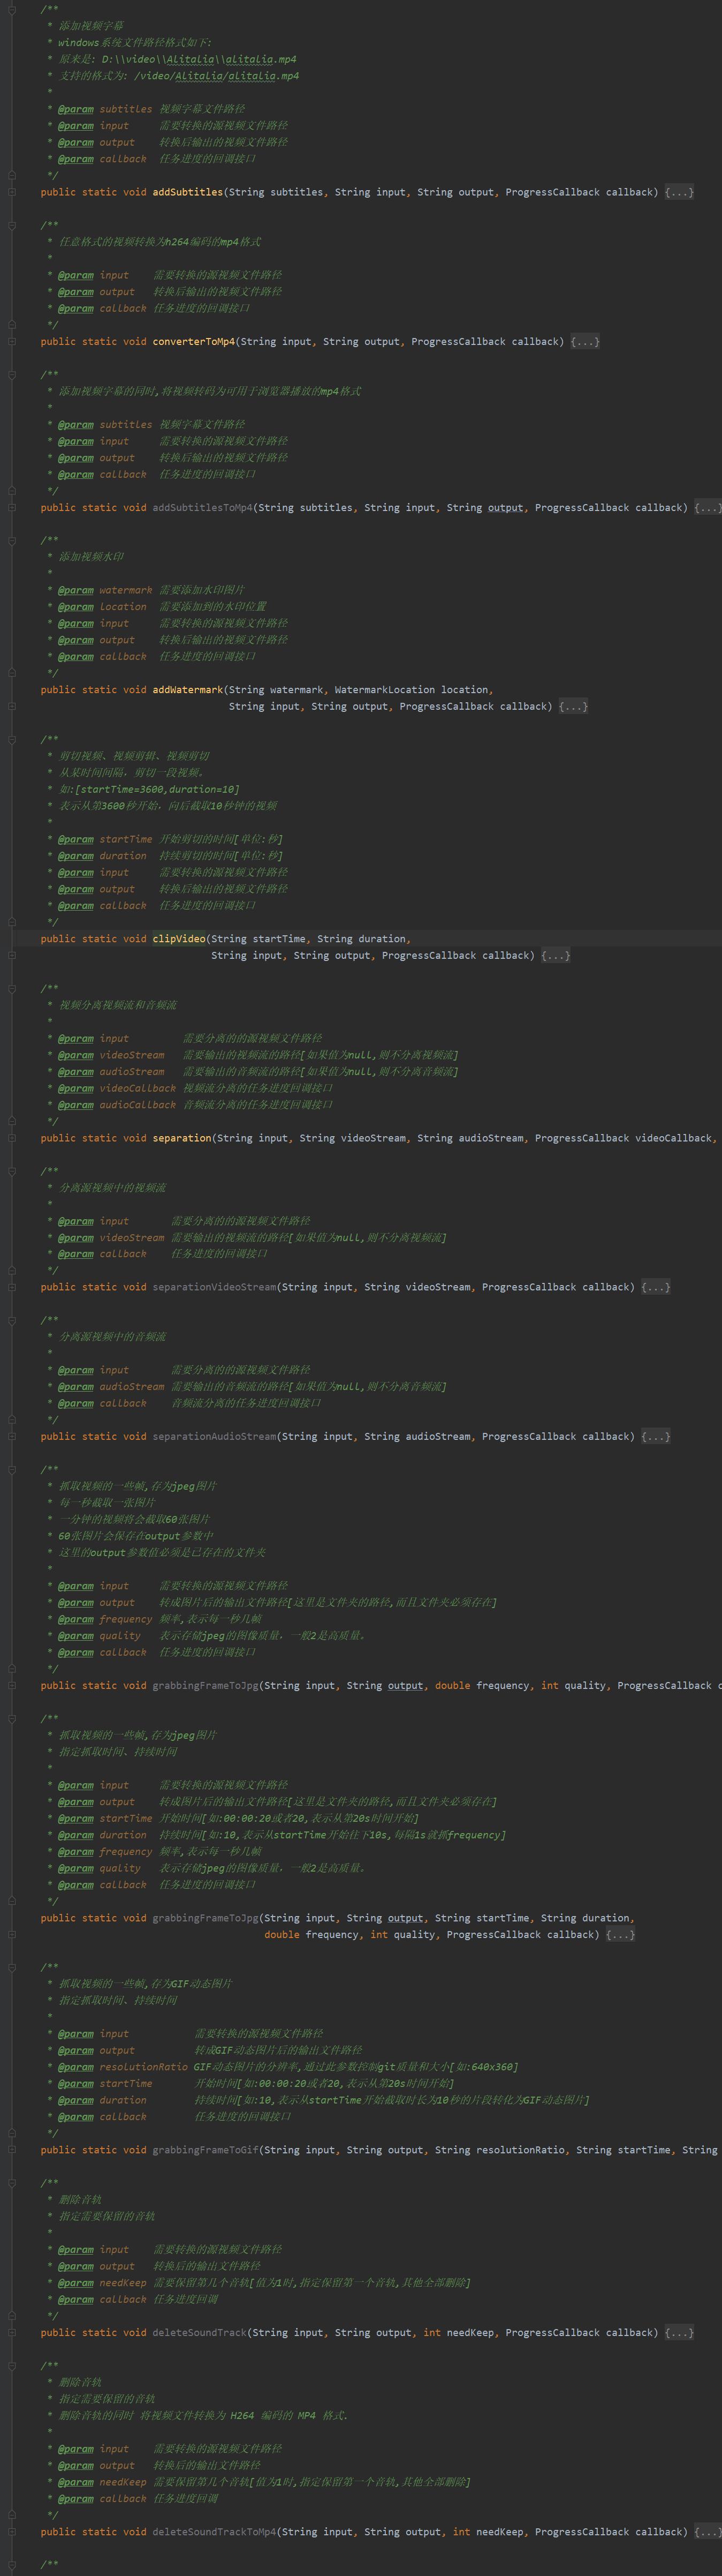Click the '@param videoCallback' doc tag
The width and height of the screenshot is (722, 2576).
117,1089
